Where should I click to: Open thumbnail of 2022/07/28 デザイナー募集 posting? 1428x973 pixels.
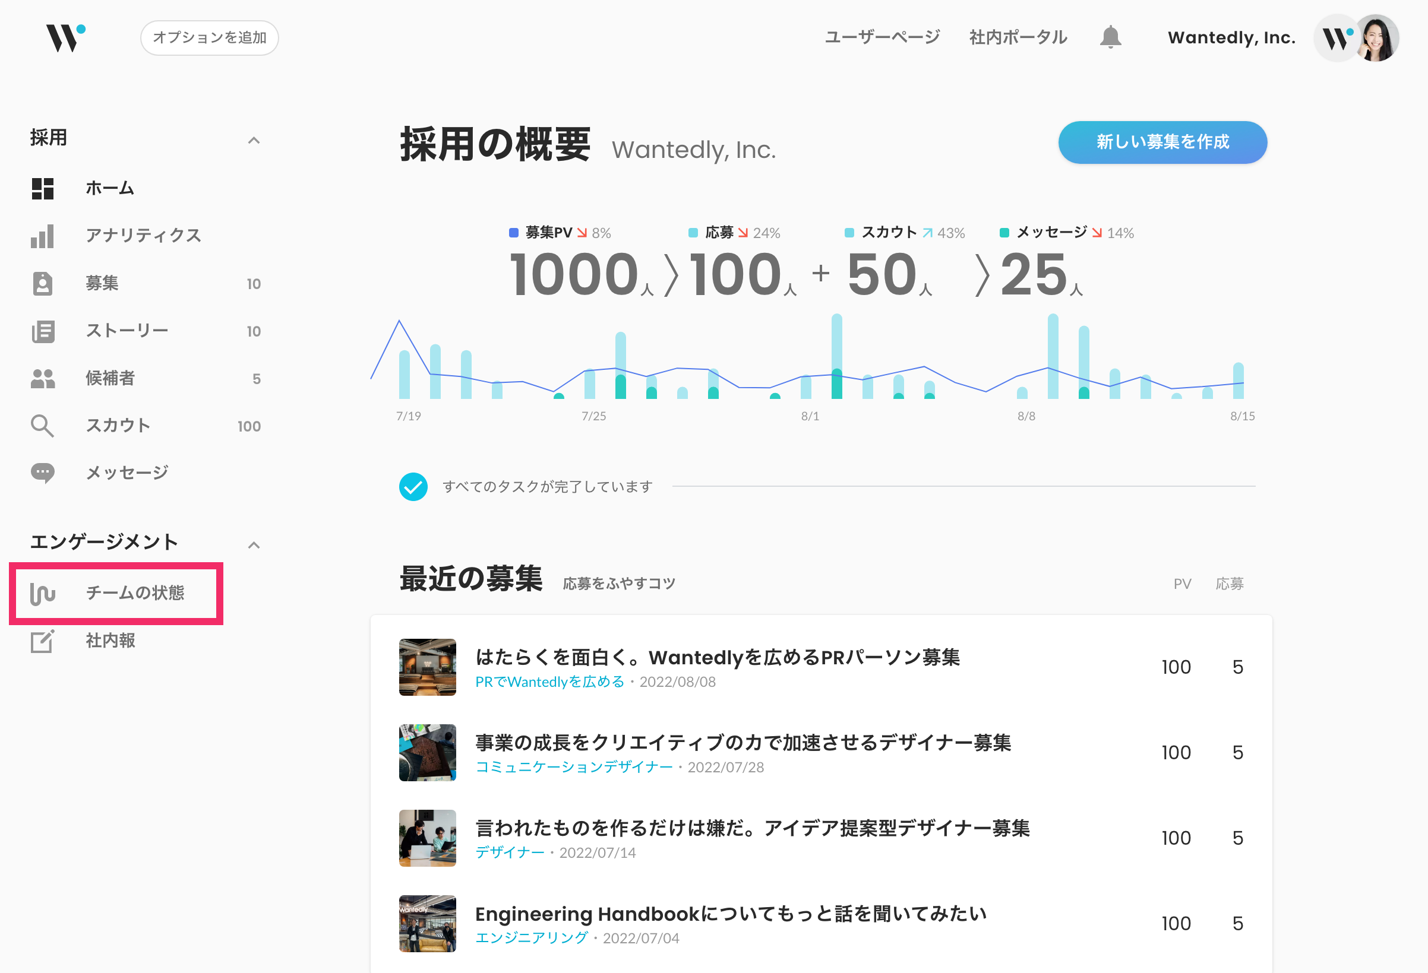point(428,753)
